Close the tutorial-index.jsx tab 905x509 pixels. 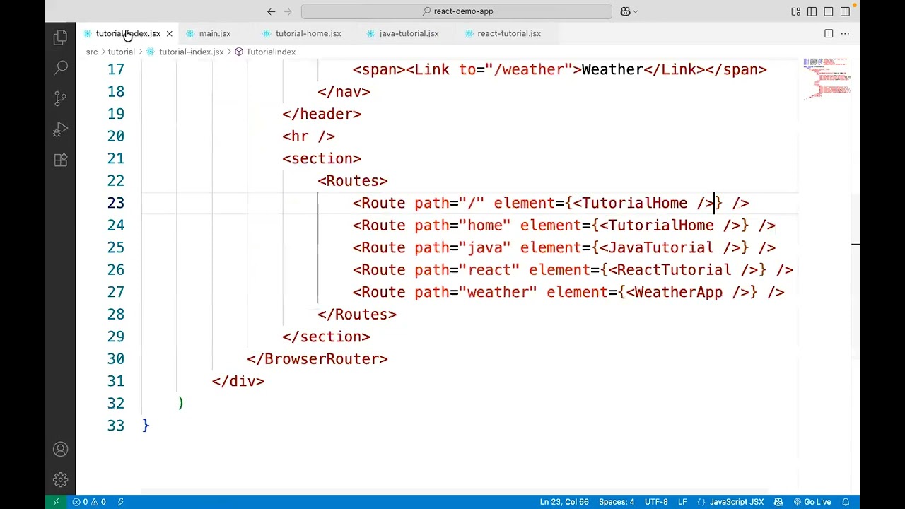tap(169, 33)
